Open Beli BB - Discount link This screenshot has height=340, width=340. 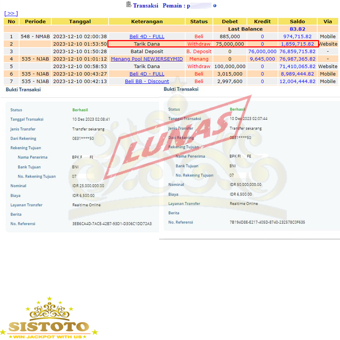coord(147,81)
